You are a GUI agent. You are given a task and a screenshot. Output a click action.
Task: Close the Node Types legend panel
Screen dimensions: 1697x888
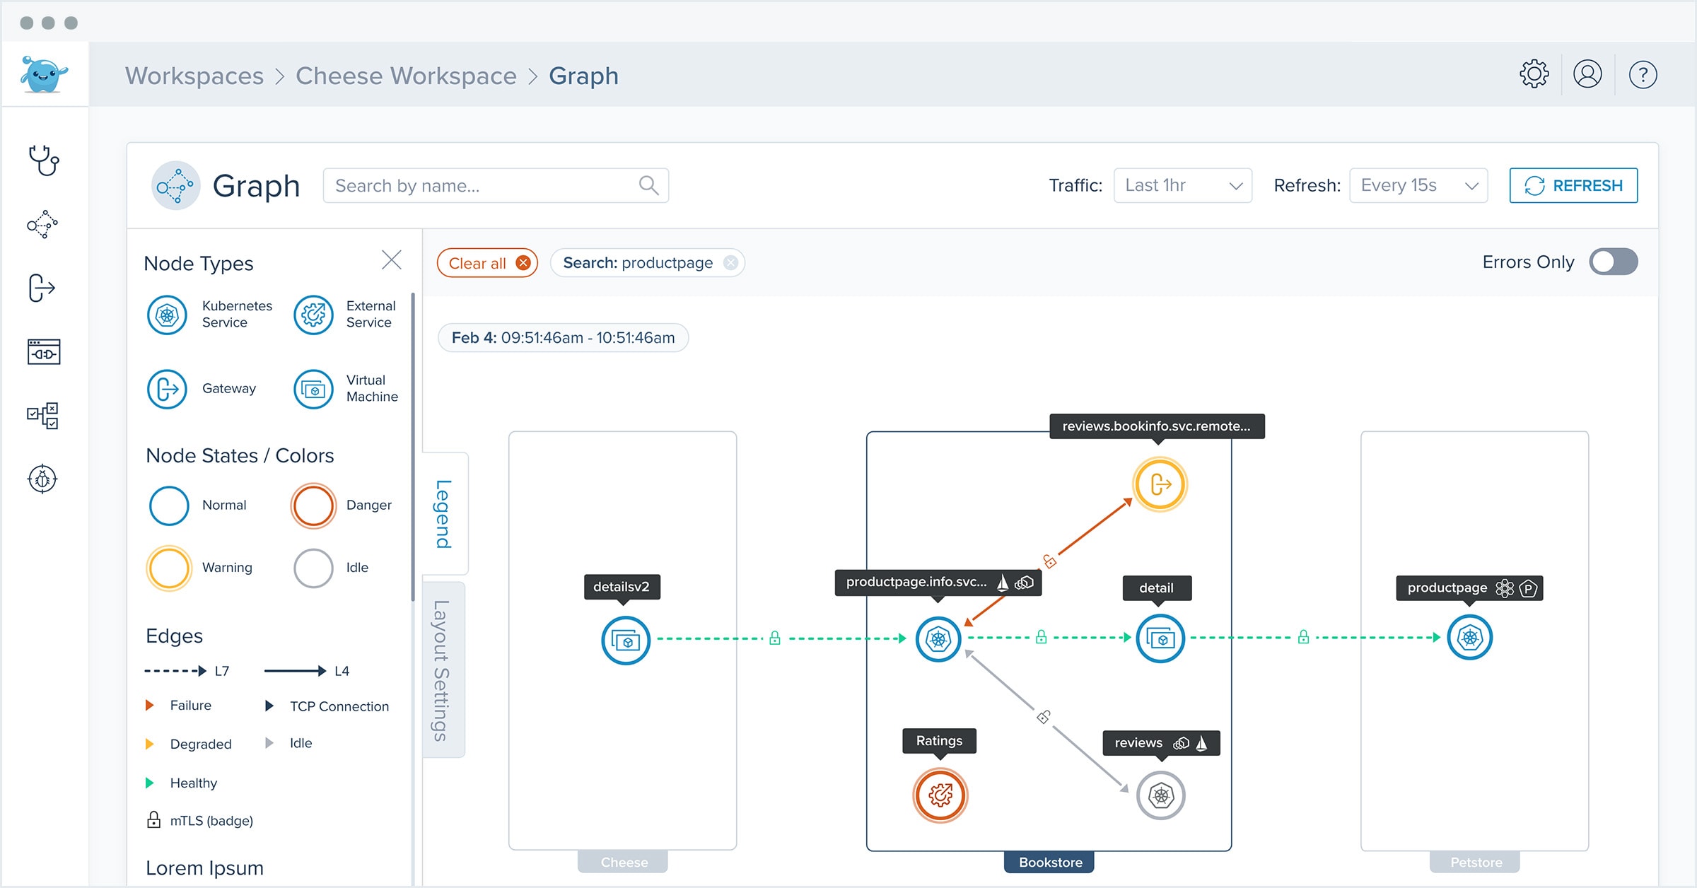[391, 260]
